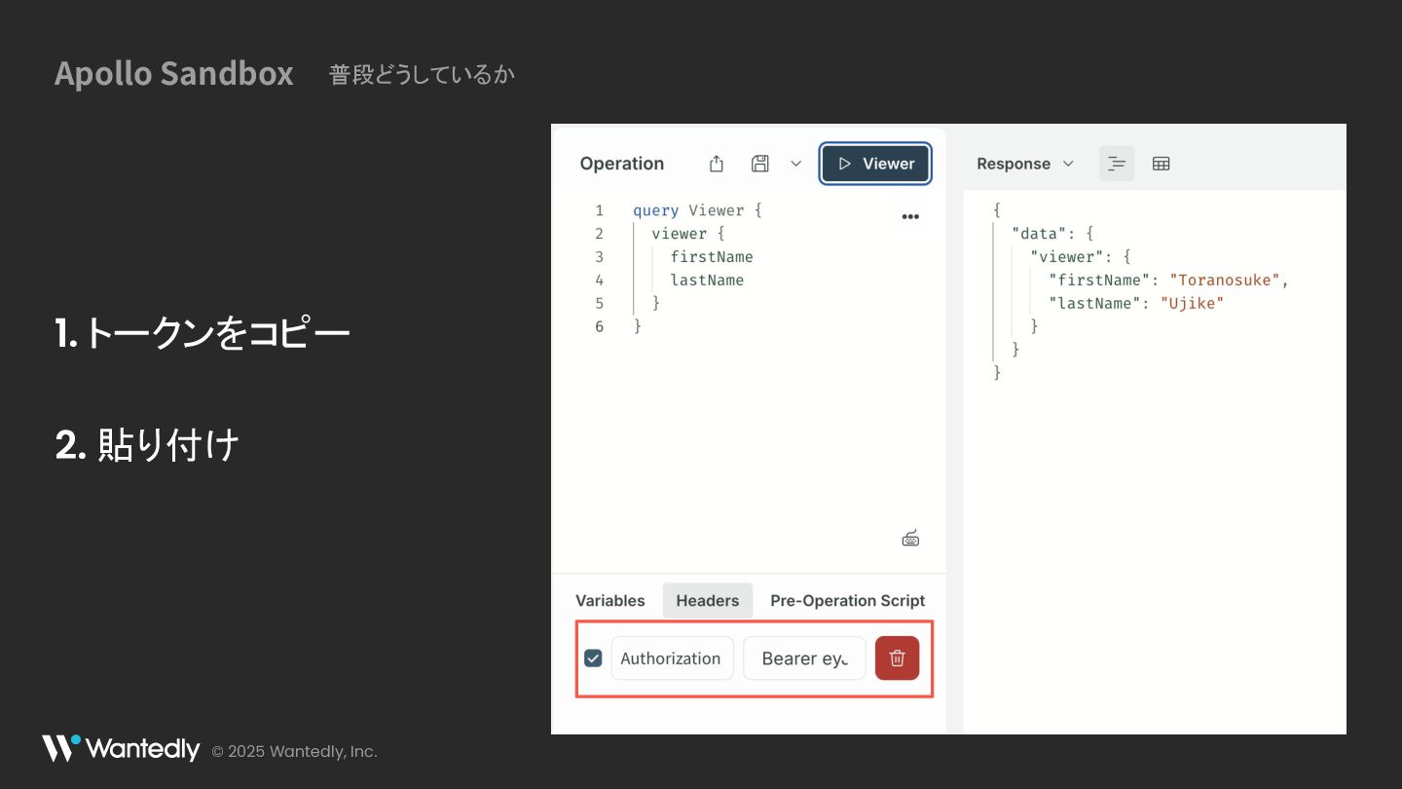The width and height of the screenshot is (1402, 789).
Task: Open the Response dropdown
Action: [x=1025, y=164]
